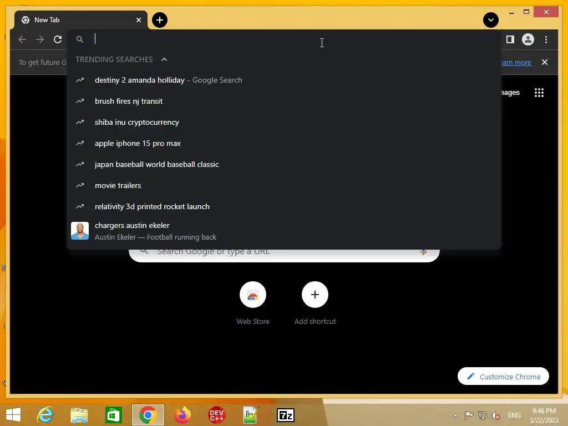
Task: Click trending arrow icon beside movie trailers
Action: (x=80, y=185)
